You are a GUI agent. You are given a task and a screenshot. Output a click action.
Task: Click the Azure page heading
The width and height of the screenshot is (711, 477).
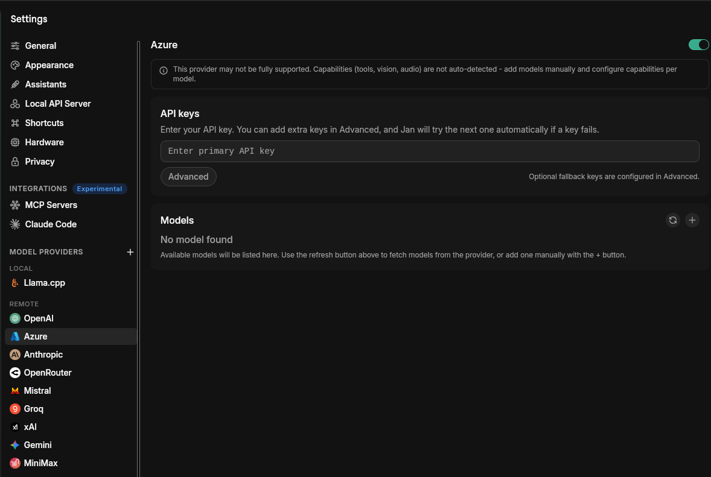click(x=164, y=45)
